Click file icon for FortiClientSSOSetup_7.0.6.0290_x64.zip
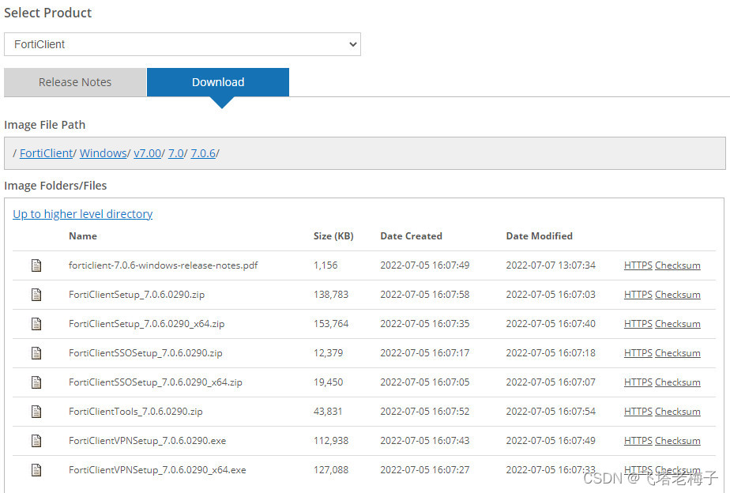 coord(36,382)
